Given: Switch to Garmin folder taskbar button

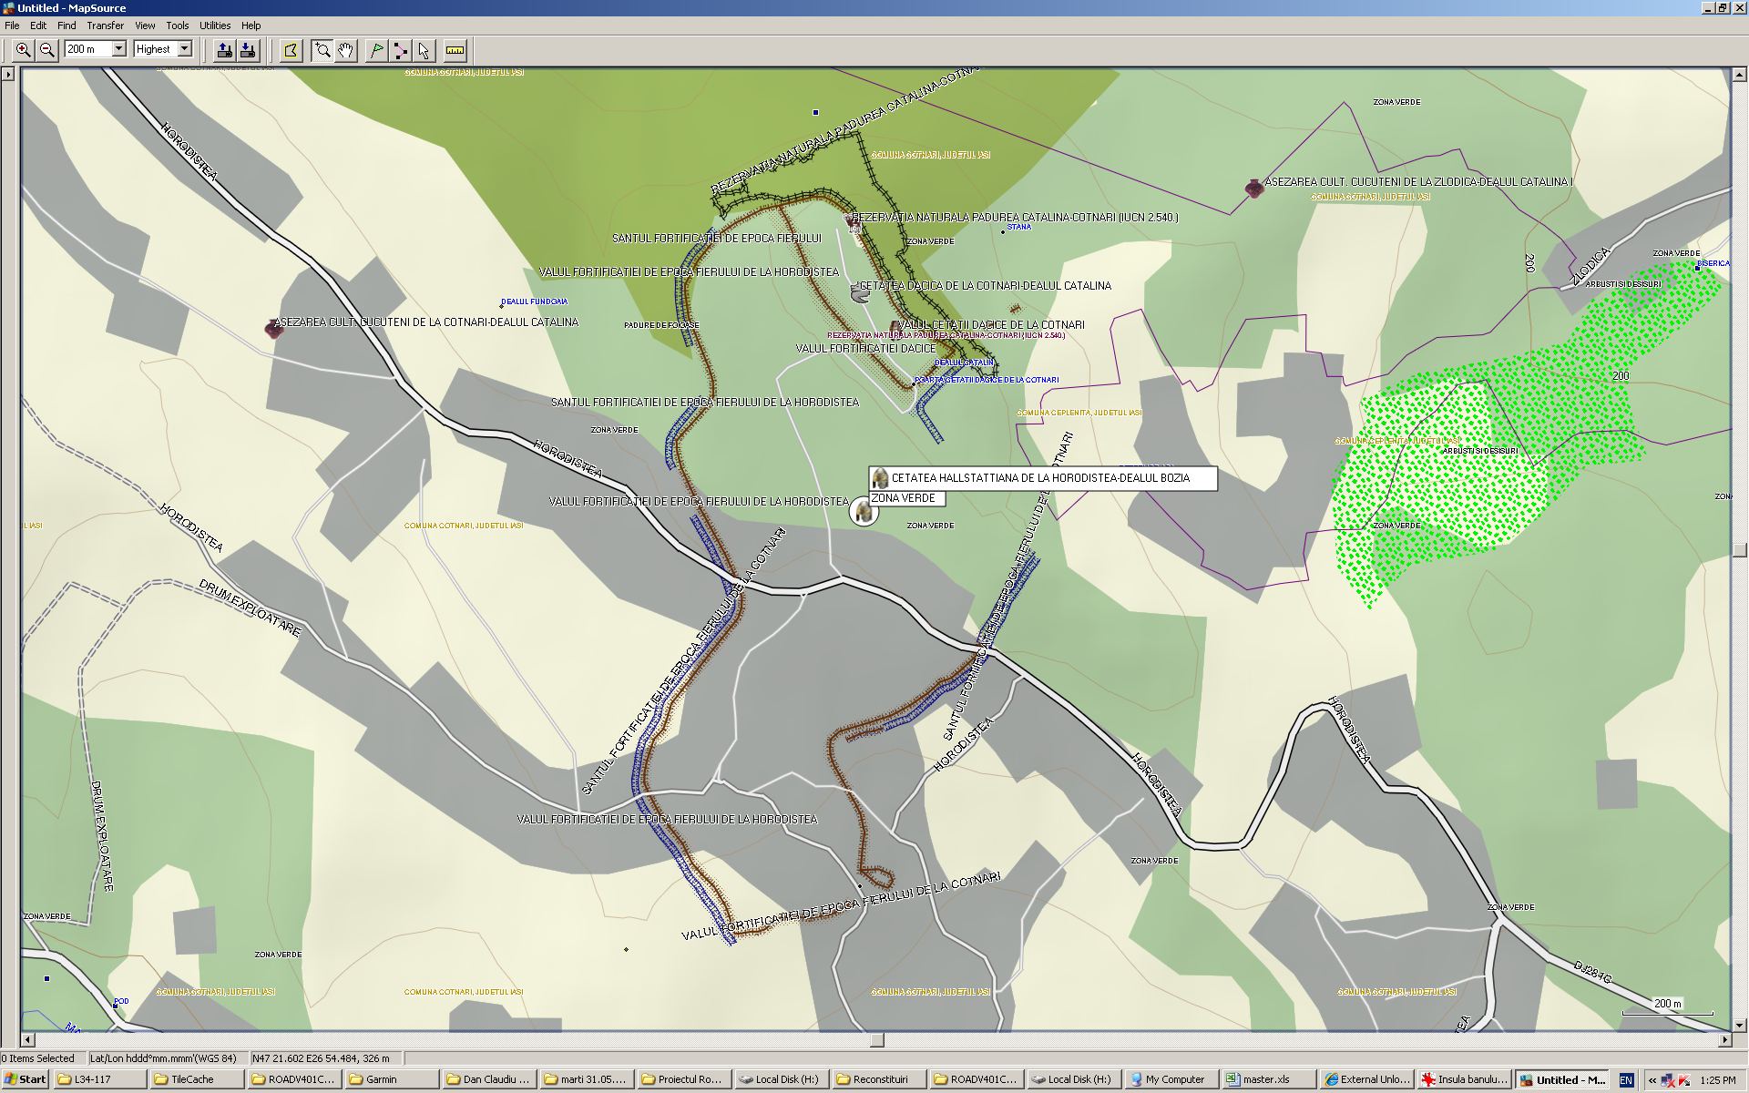Looking at the screenshot, I should pyautogui.click(x=392, y=1079).
